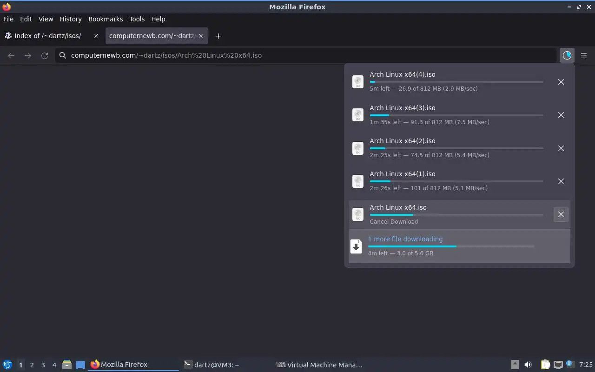Open the volume control tray icon
Screen dimensions: 595x372
pos(528,365)
